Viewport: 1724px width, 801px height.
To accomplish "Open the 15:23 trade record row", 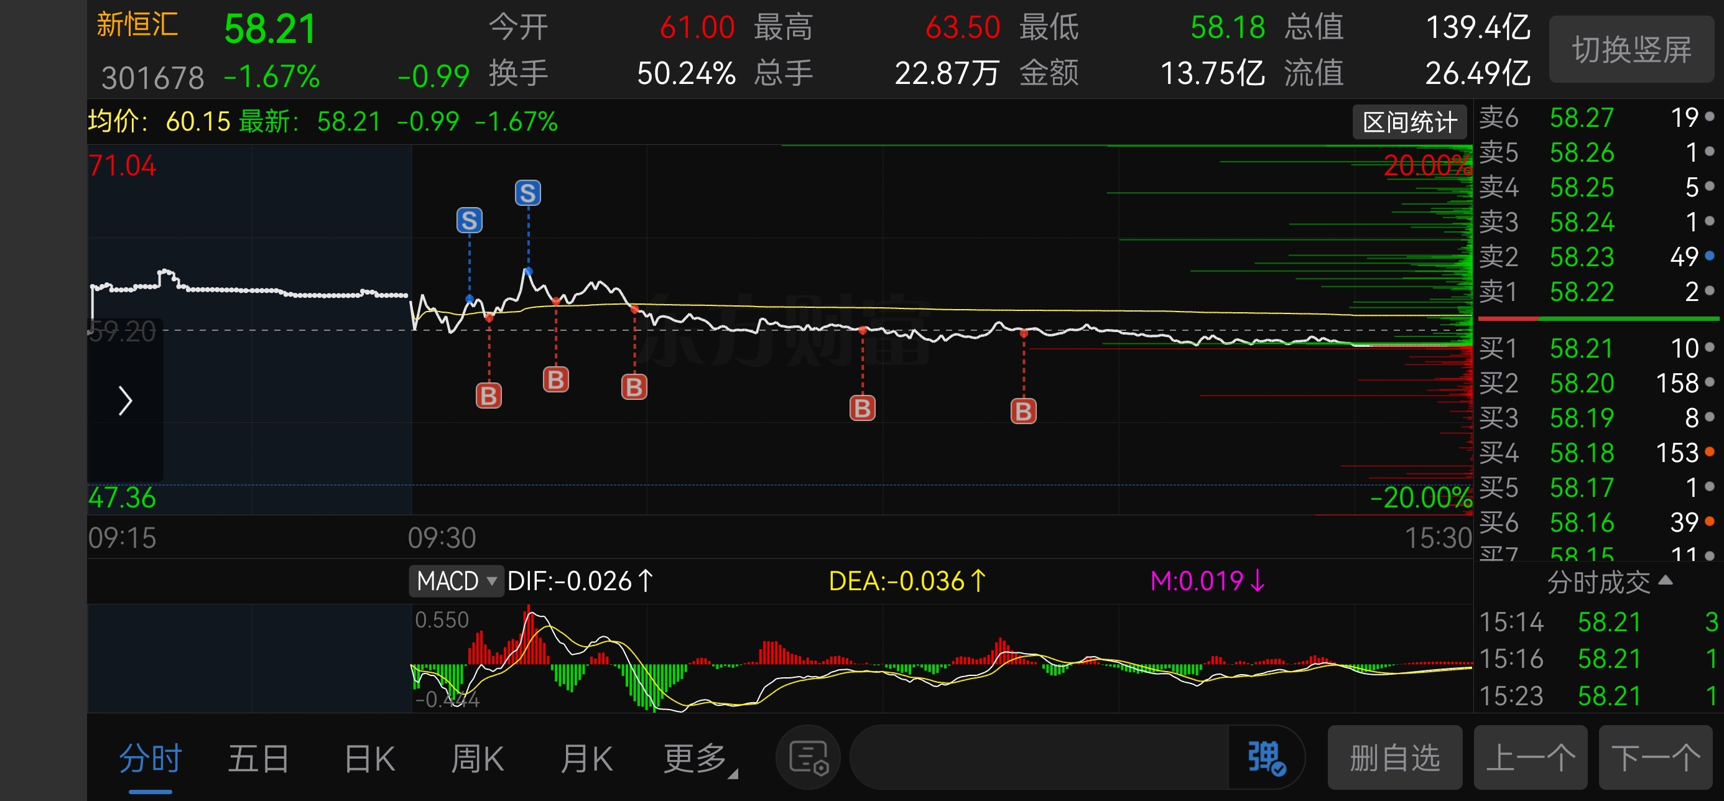I will 1598,696.
